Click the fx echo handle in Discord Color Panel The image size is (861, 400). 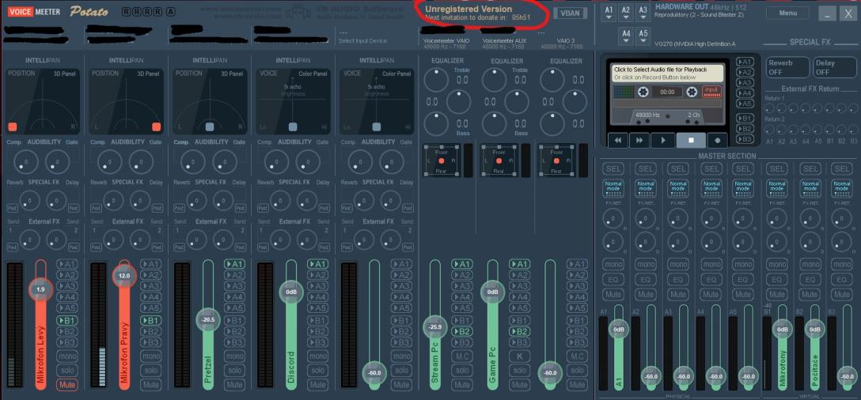point(293,126)
